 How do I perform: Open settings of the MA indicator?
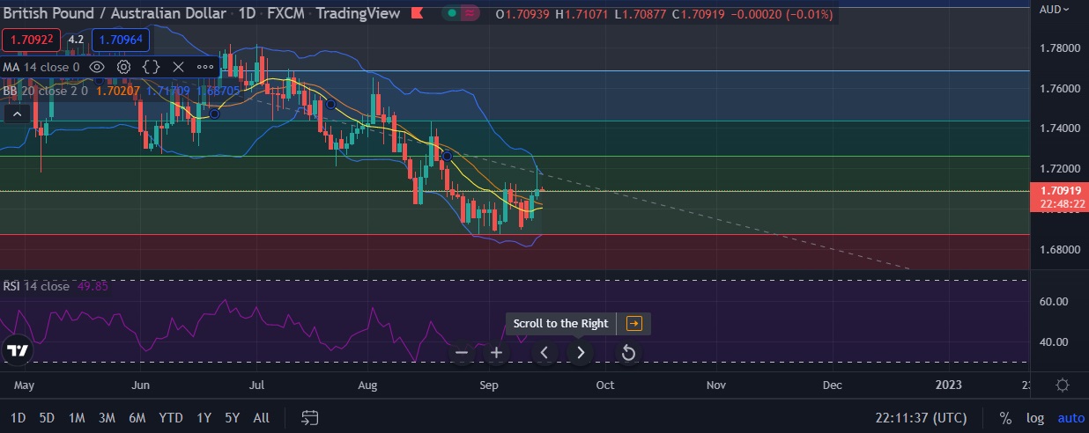pyautogui.click(x=123, y=67)
